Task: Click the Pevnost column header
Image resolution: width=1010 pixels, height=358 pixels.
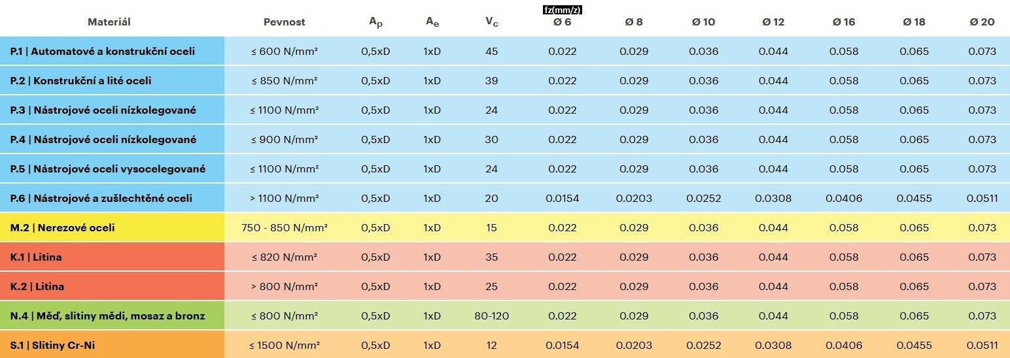Action: click(x=284, y=22)
